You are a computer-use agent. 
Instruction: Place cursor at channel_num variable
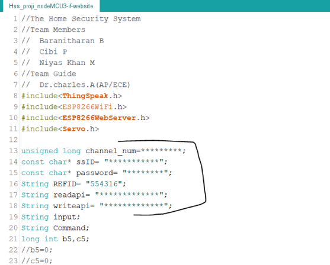[111, 151]
